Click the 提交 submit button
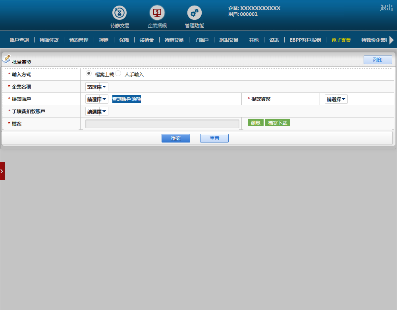Screen dimensions: 397x310 [x=175, y=138]
